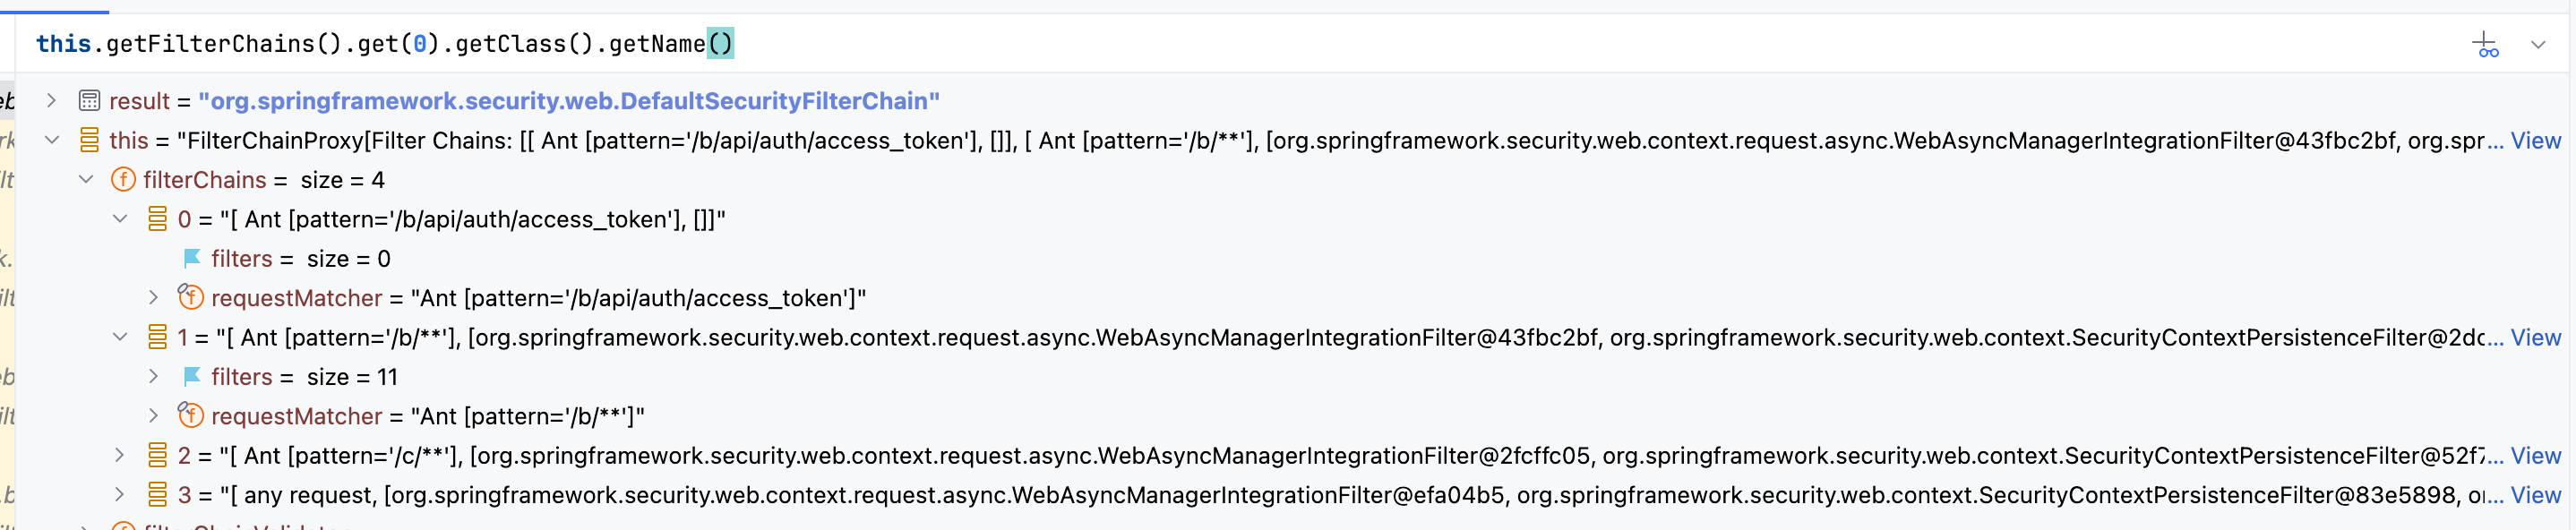Click the filterChains field icon

123,180
